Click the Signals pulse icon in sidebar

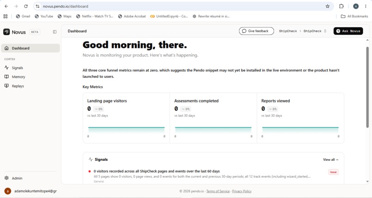[x=6, y=68]
